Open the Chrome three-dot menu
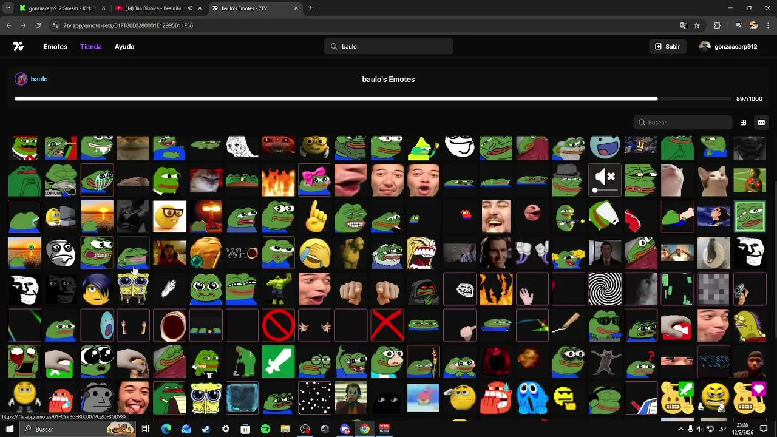 (768, 25)
